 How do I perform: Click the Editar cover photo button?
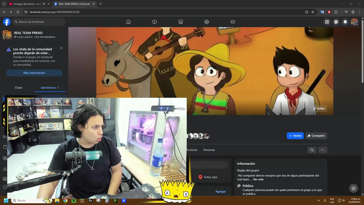click(319, 108)
